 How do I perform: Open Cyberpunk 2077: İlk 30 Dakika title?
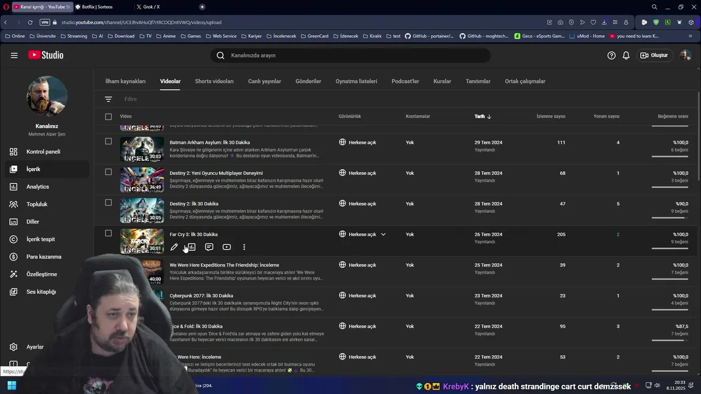(201, 296)
